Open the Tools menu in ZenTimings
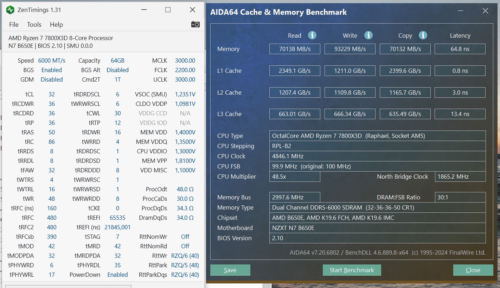The width and height of the screenshot is (500, 288). click(x=34, y=25)
